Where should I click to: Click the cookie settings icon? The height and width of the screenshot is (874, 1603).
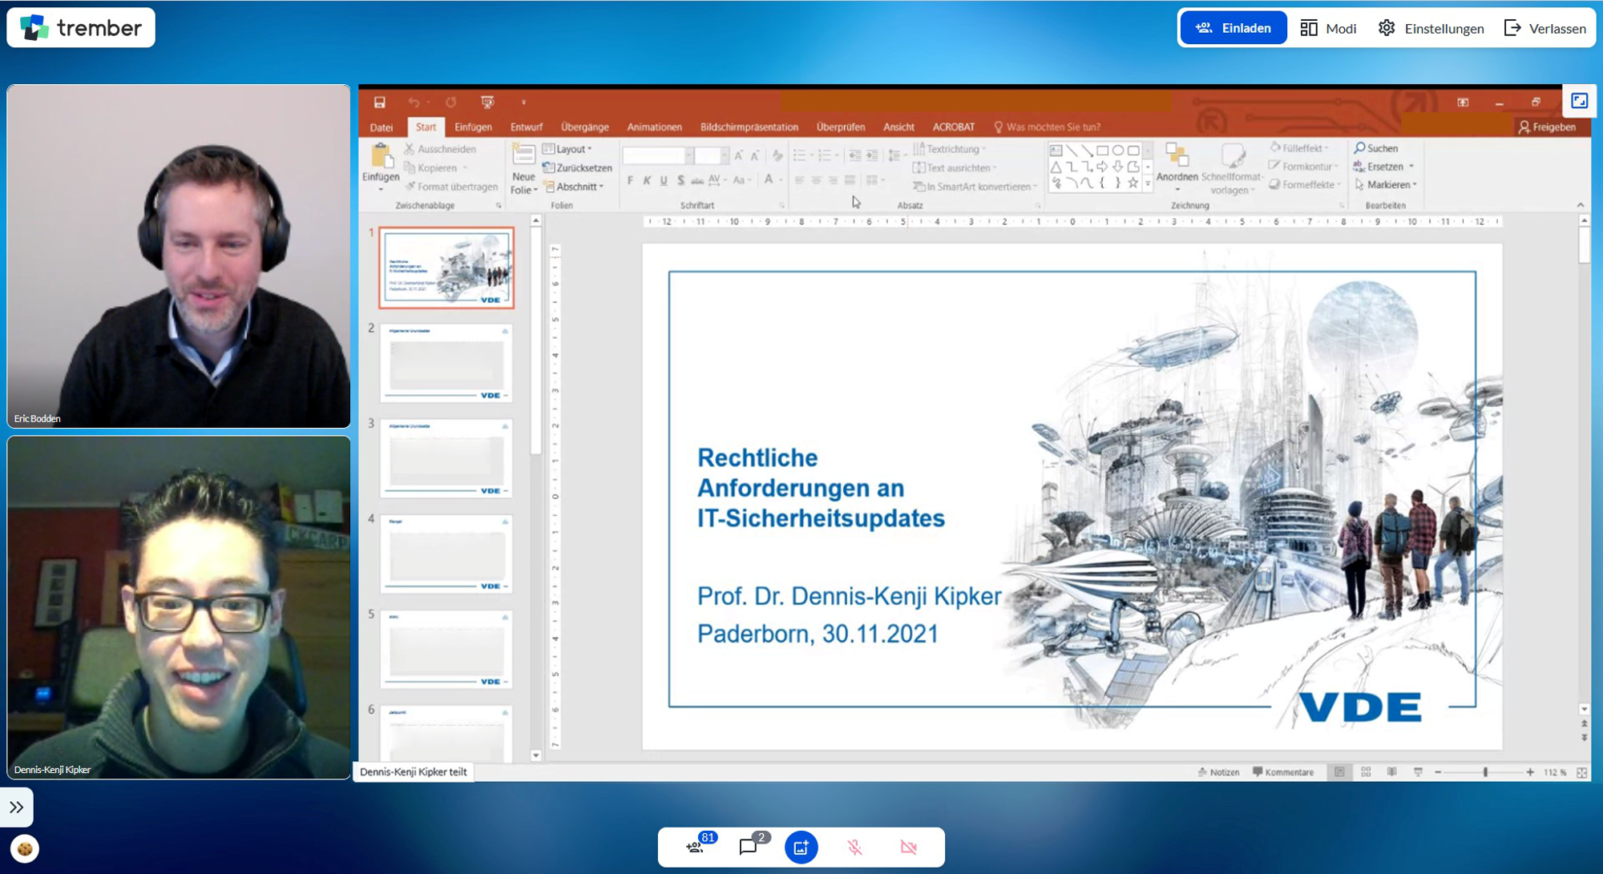(25, 848)
